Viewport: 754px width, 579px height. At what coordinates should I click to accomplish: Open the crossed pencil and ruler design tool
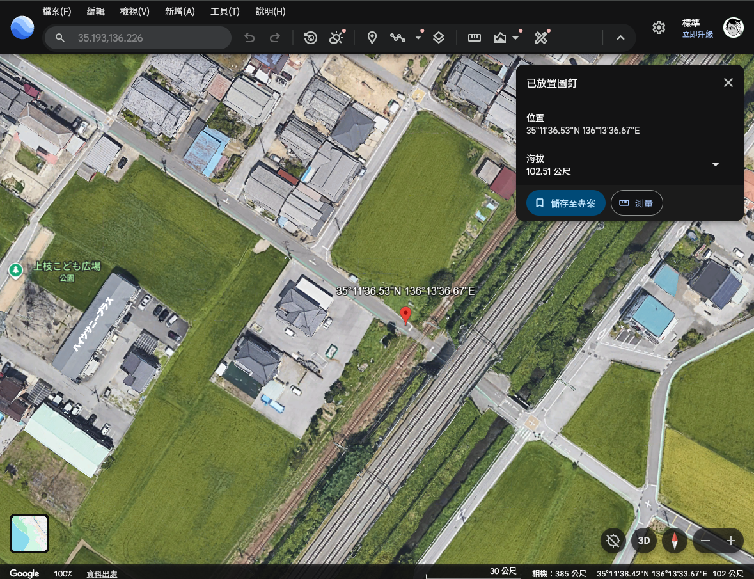(x=541, y=38)
